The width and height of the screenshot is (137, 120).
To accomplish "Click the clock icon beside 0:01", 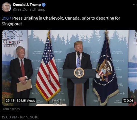I will click(125, 101).
